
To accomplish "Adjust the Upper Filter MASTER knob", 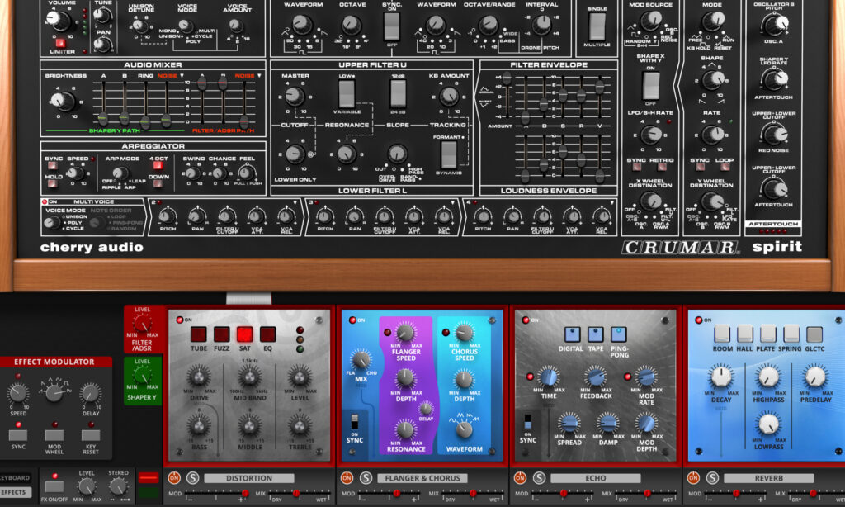I will (x=295, y=96).
